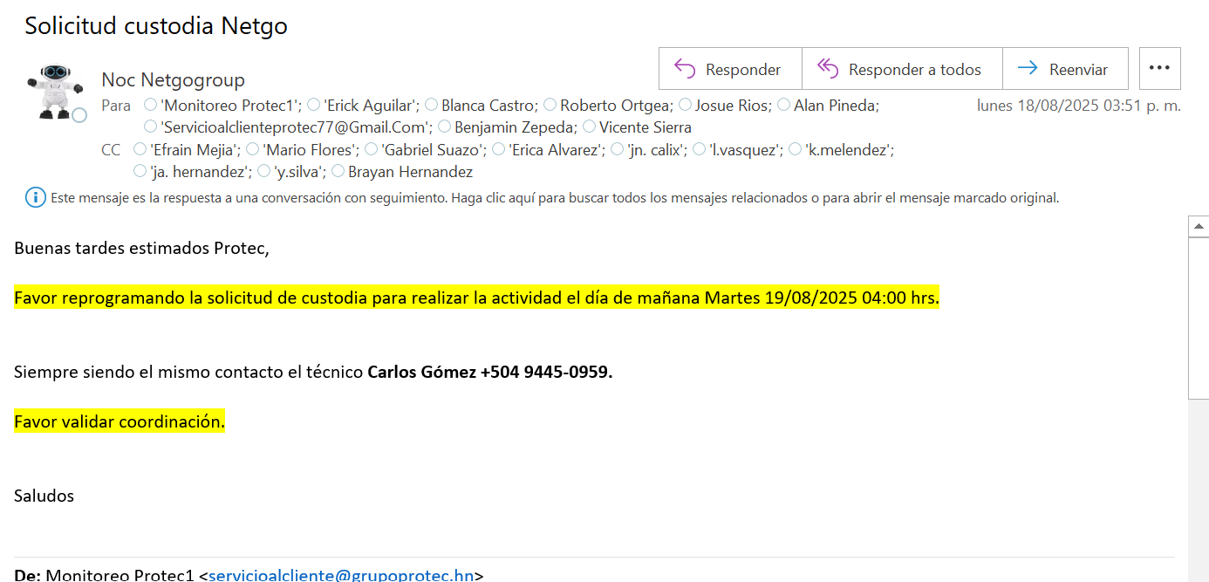Image resolution: width=1209 pixels, height=582 pixels.
Task: Click presence icon next to 'Efrain Mejia'
Action: (140, 149)
